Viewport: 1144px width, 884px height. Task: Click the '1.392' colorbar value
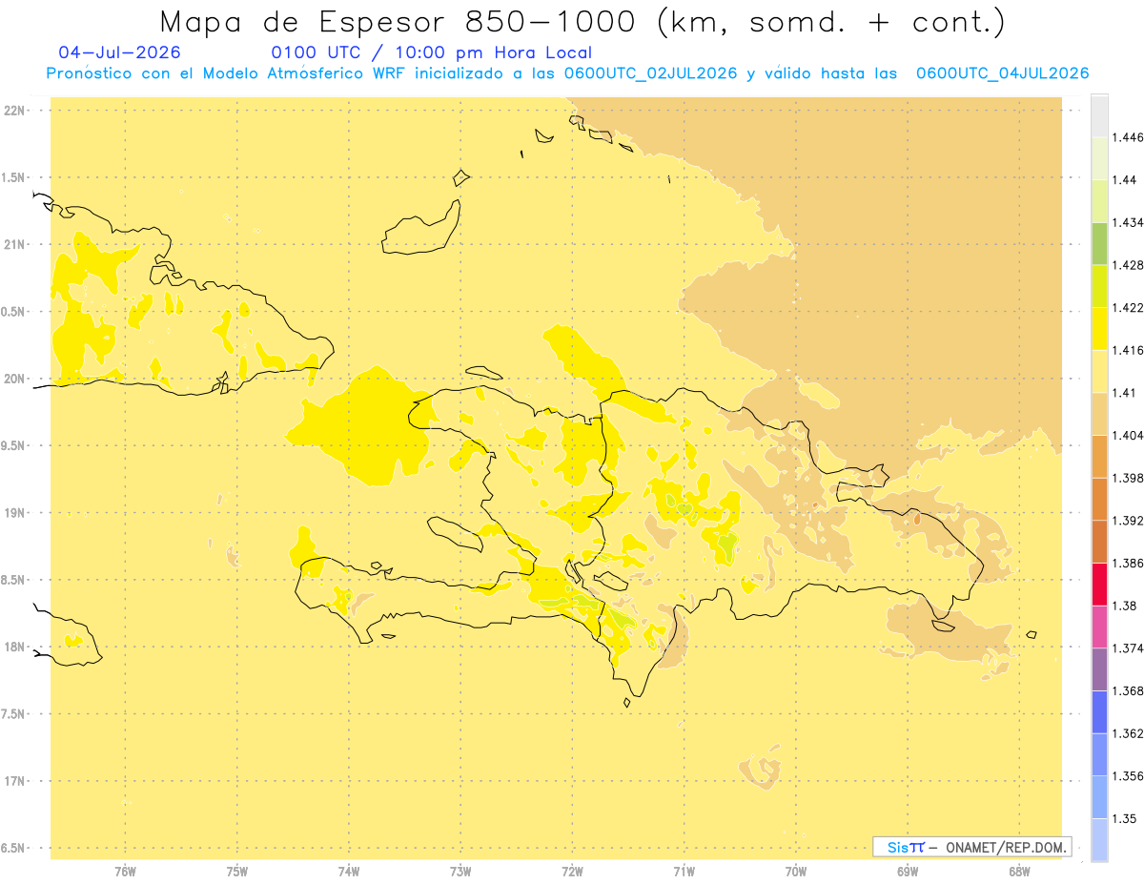[1128, 521]
